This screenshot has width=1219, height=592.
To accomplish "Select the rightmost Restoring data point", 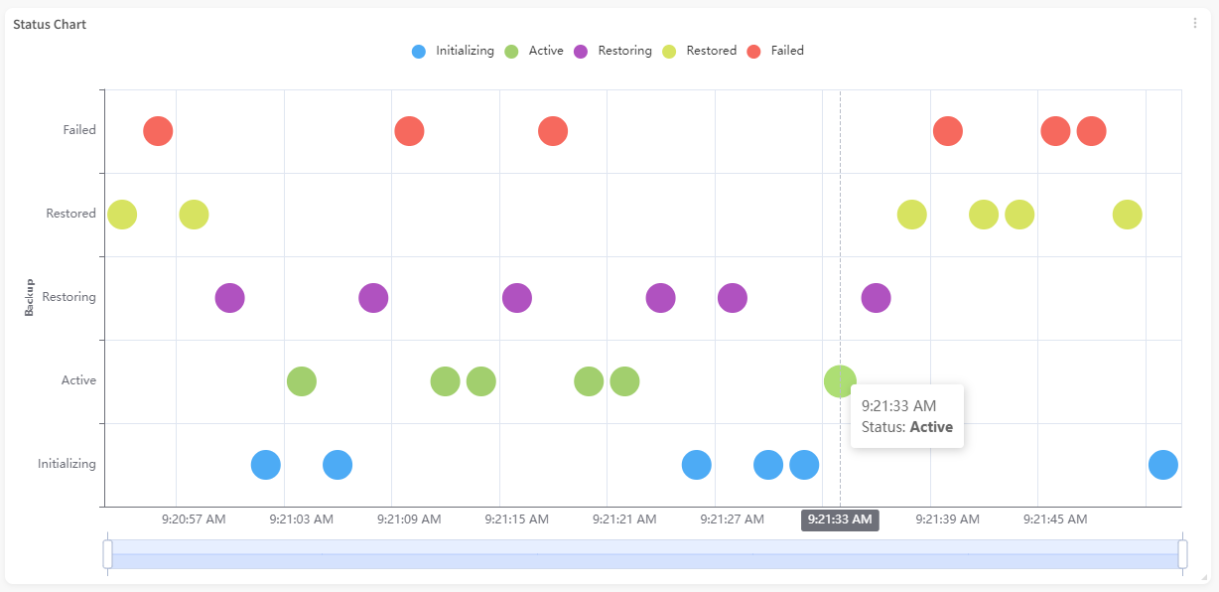I will pyautogui.click(x=876, y=297).
